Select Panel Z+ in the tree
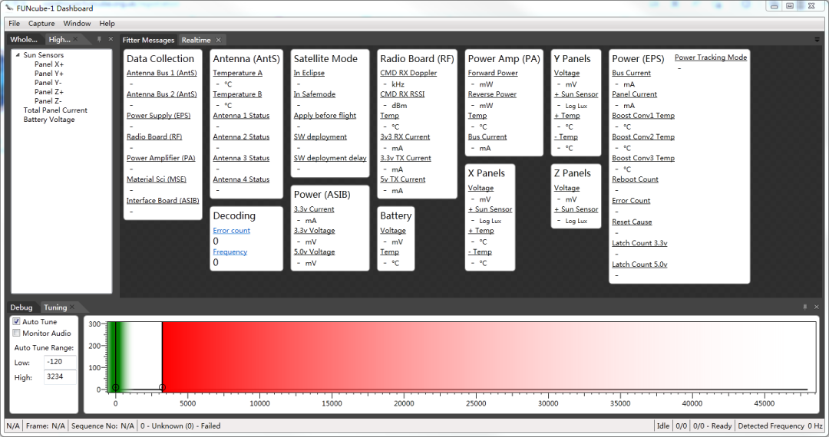 [x=49, y=92]
